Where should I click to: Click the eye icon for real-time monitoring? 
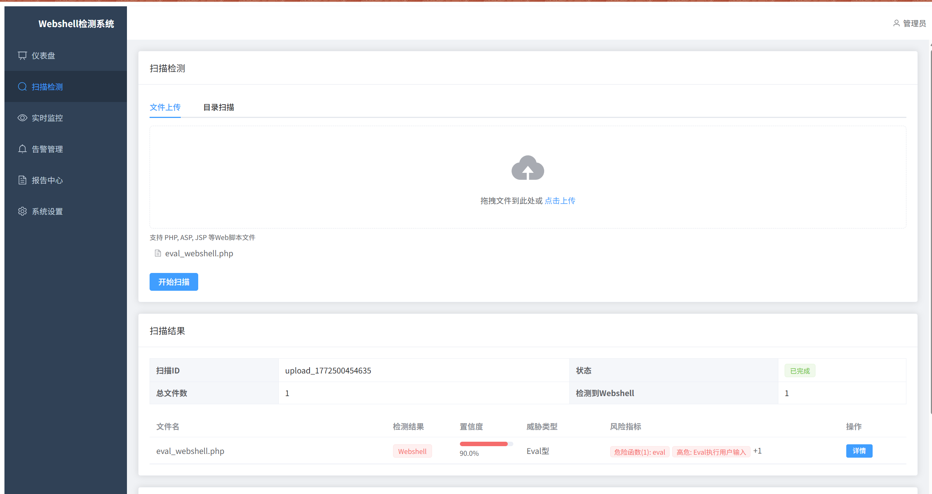tap(22, 118)
